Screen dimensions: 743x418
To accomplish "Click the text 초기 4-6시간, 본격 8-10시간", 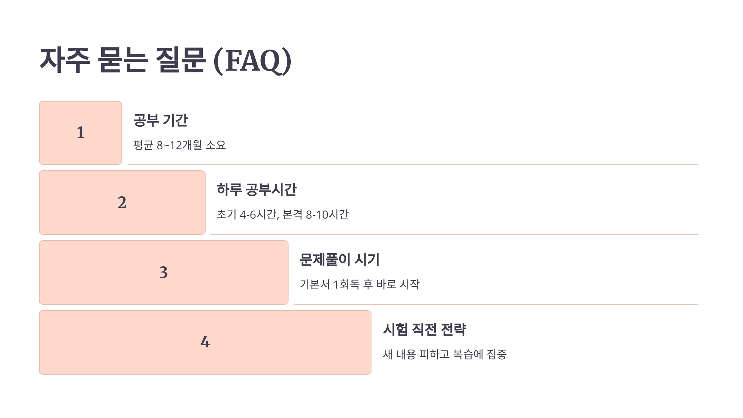I will point(283,215).
